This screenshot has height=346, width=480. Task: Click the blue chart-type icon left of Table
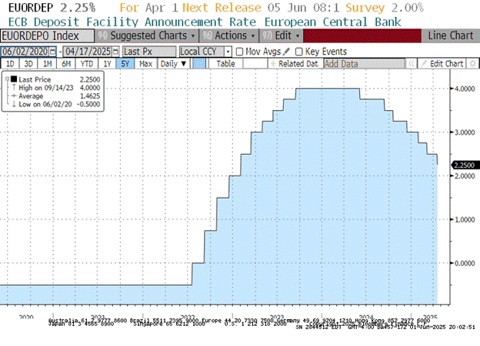tap(199, 64)
